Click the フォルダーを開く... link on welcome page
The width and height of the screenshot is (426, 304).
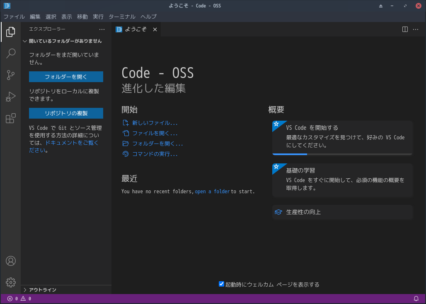click(157, 143)
